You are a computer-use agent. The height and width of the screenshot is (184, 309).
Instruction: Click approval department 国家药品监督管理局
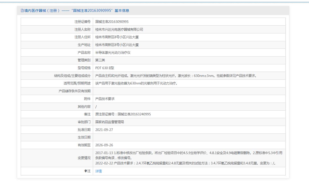click(109, 122)
